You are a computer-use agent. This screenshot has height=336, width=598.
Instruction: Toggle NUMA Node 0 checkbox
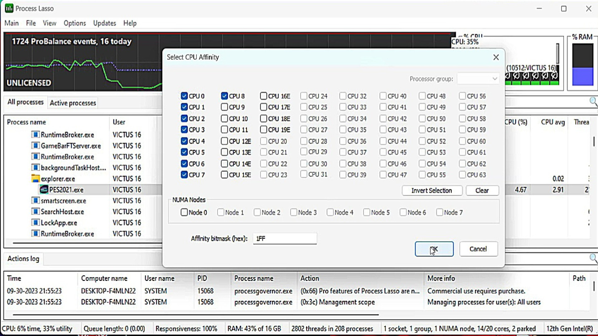pyautogui.click(x=184, y=212)
